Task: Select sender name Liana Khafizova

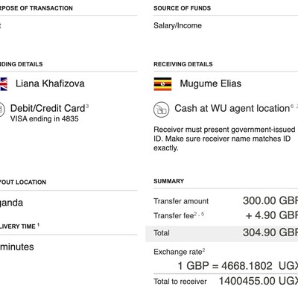Action: (50, 83)
